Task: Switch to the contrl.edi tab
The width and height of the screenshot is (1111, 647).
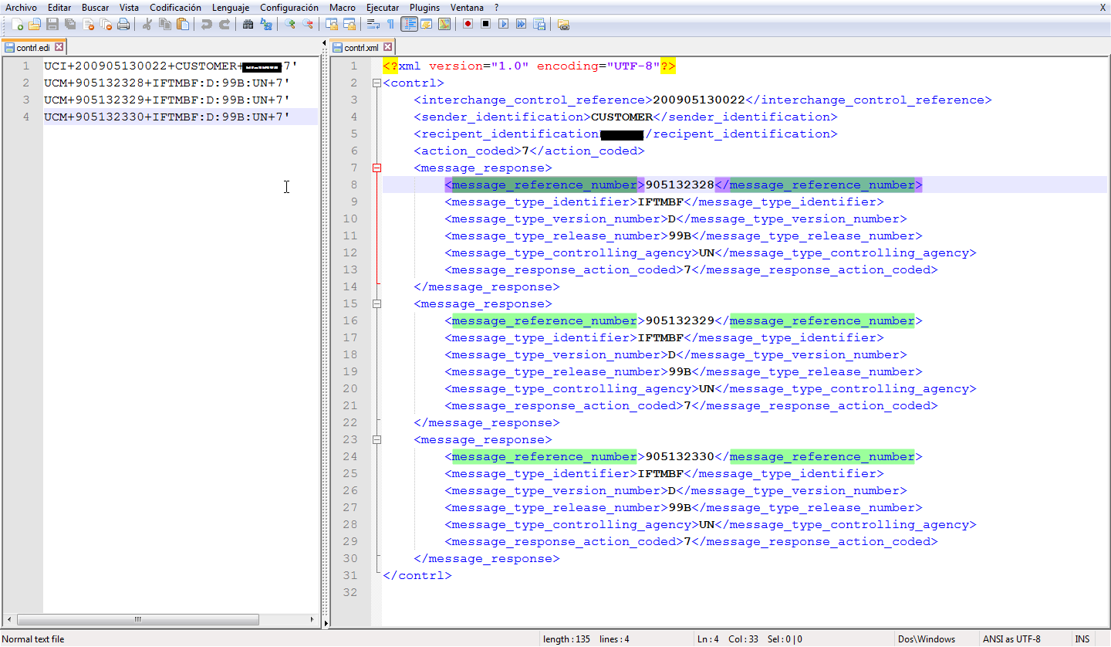Action: pos(33,46)
